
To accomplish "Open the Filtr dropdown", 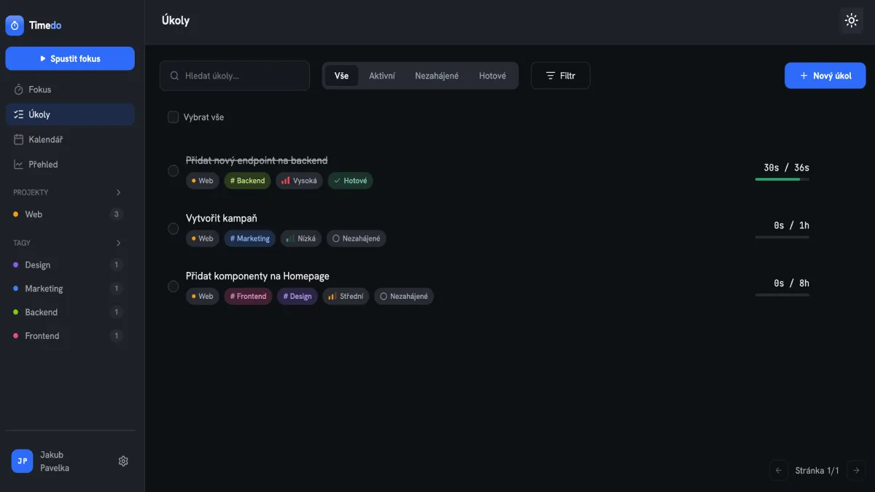I will pos(560,76).
